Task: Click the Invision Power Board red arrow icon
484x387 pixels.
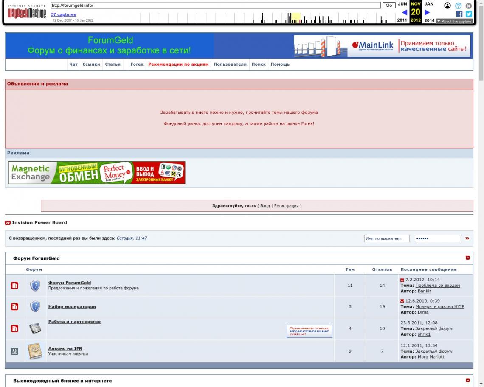Action: coord(8,222)
